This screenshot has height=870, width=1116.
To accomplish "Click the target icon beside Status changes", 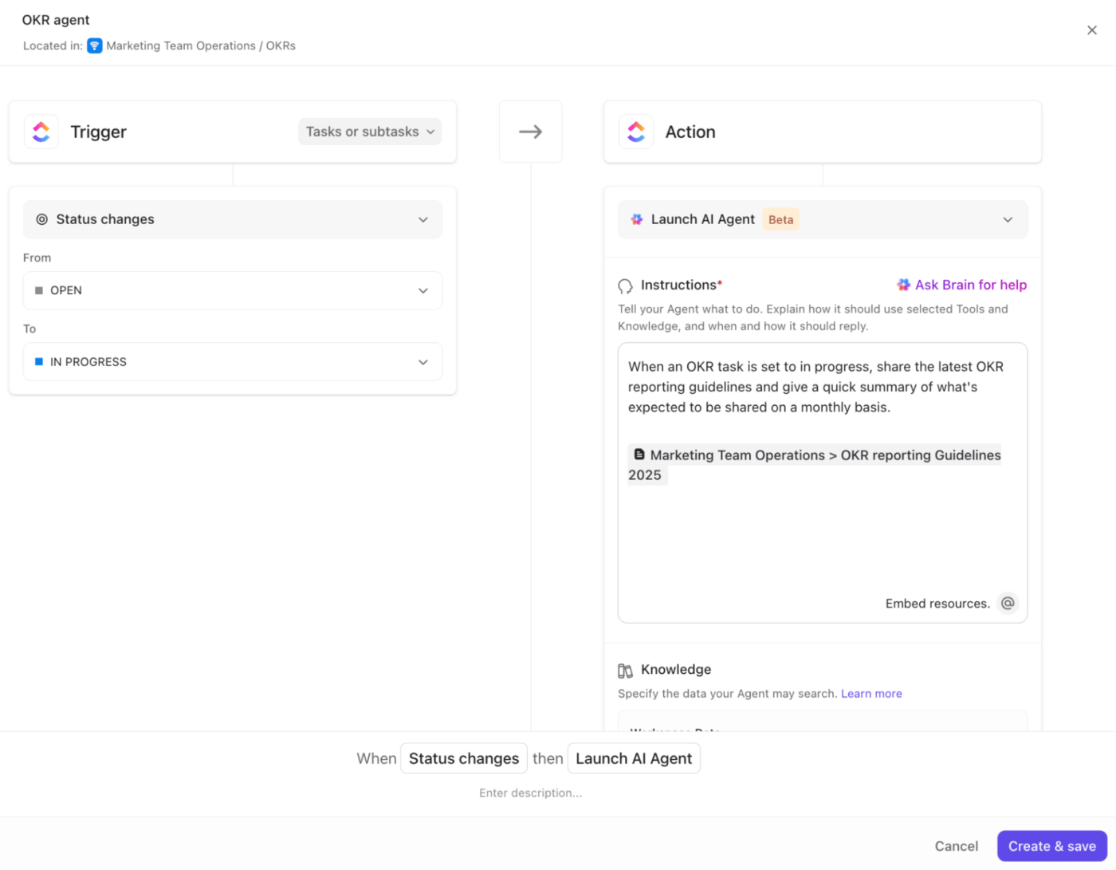I will (41, 218).
